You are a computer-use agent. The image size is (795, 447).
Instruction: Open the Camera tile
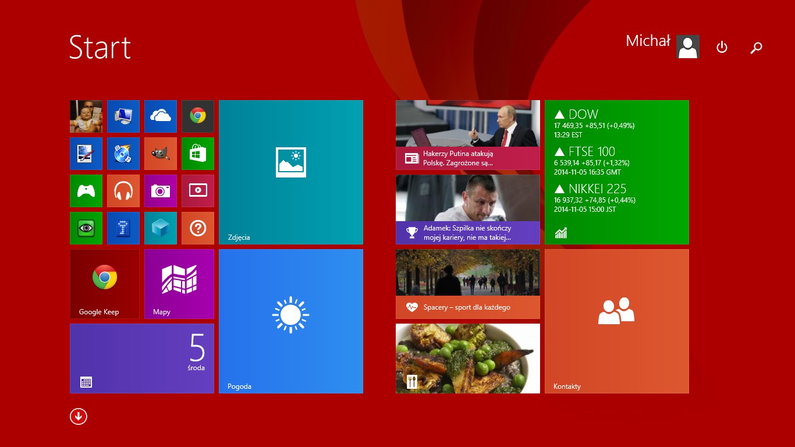[161, 191]
